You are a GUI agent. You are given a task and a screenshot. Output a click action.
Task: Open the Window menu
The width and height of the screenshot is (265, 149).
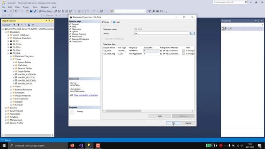point(45,7)
